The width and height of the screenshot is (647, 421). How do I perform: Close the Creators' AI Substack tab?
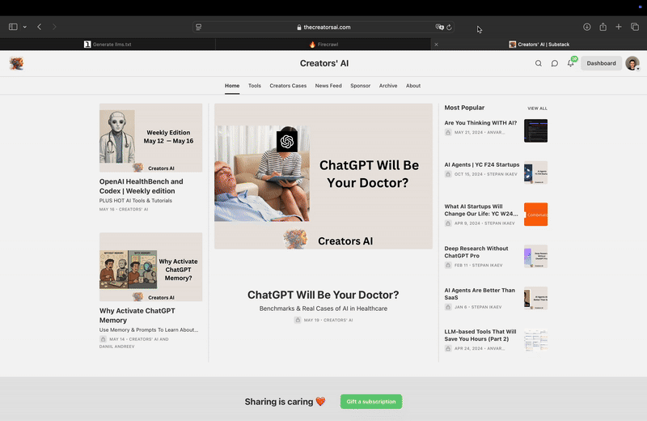coord(436,45)
